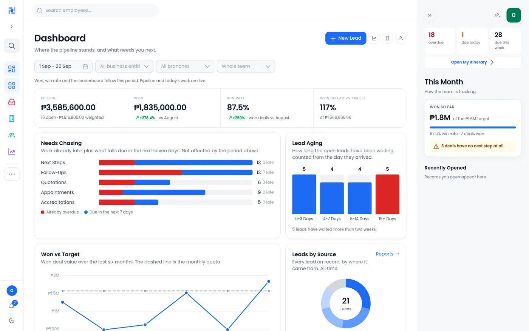Click the app logo in the sidebar

pos(12,11)
